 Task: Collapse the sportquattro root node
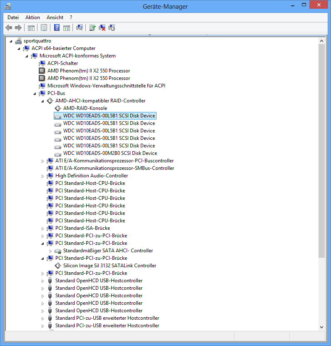pyautogui.click(x=11, y=41)
